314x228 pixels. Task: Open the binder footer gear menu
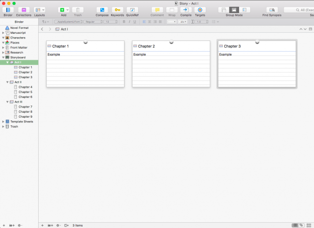click(x=20, y=226)
